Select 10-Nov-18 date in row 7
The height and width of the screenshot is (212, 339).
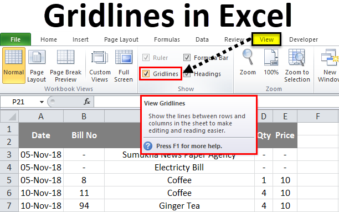[41, 205]
